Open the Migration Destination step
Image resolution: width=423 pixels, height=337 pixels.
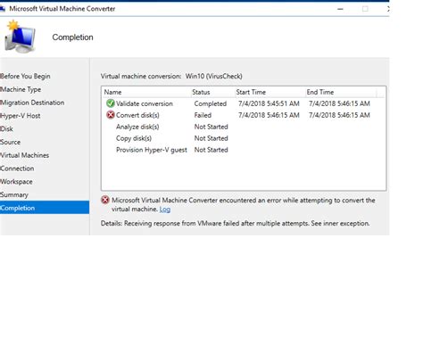pos(32,103)
